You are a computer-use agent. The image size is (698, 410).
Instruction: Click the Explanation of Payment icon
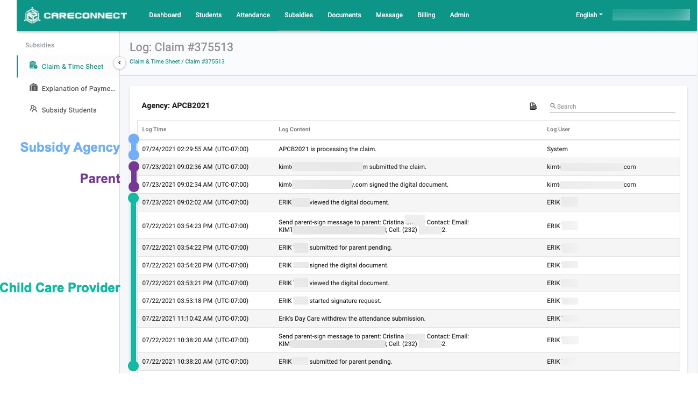(33, 88)
